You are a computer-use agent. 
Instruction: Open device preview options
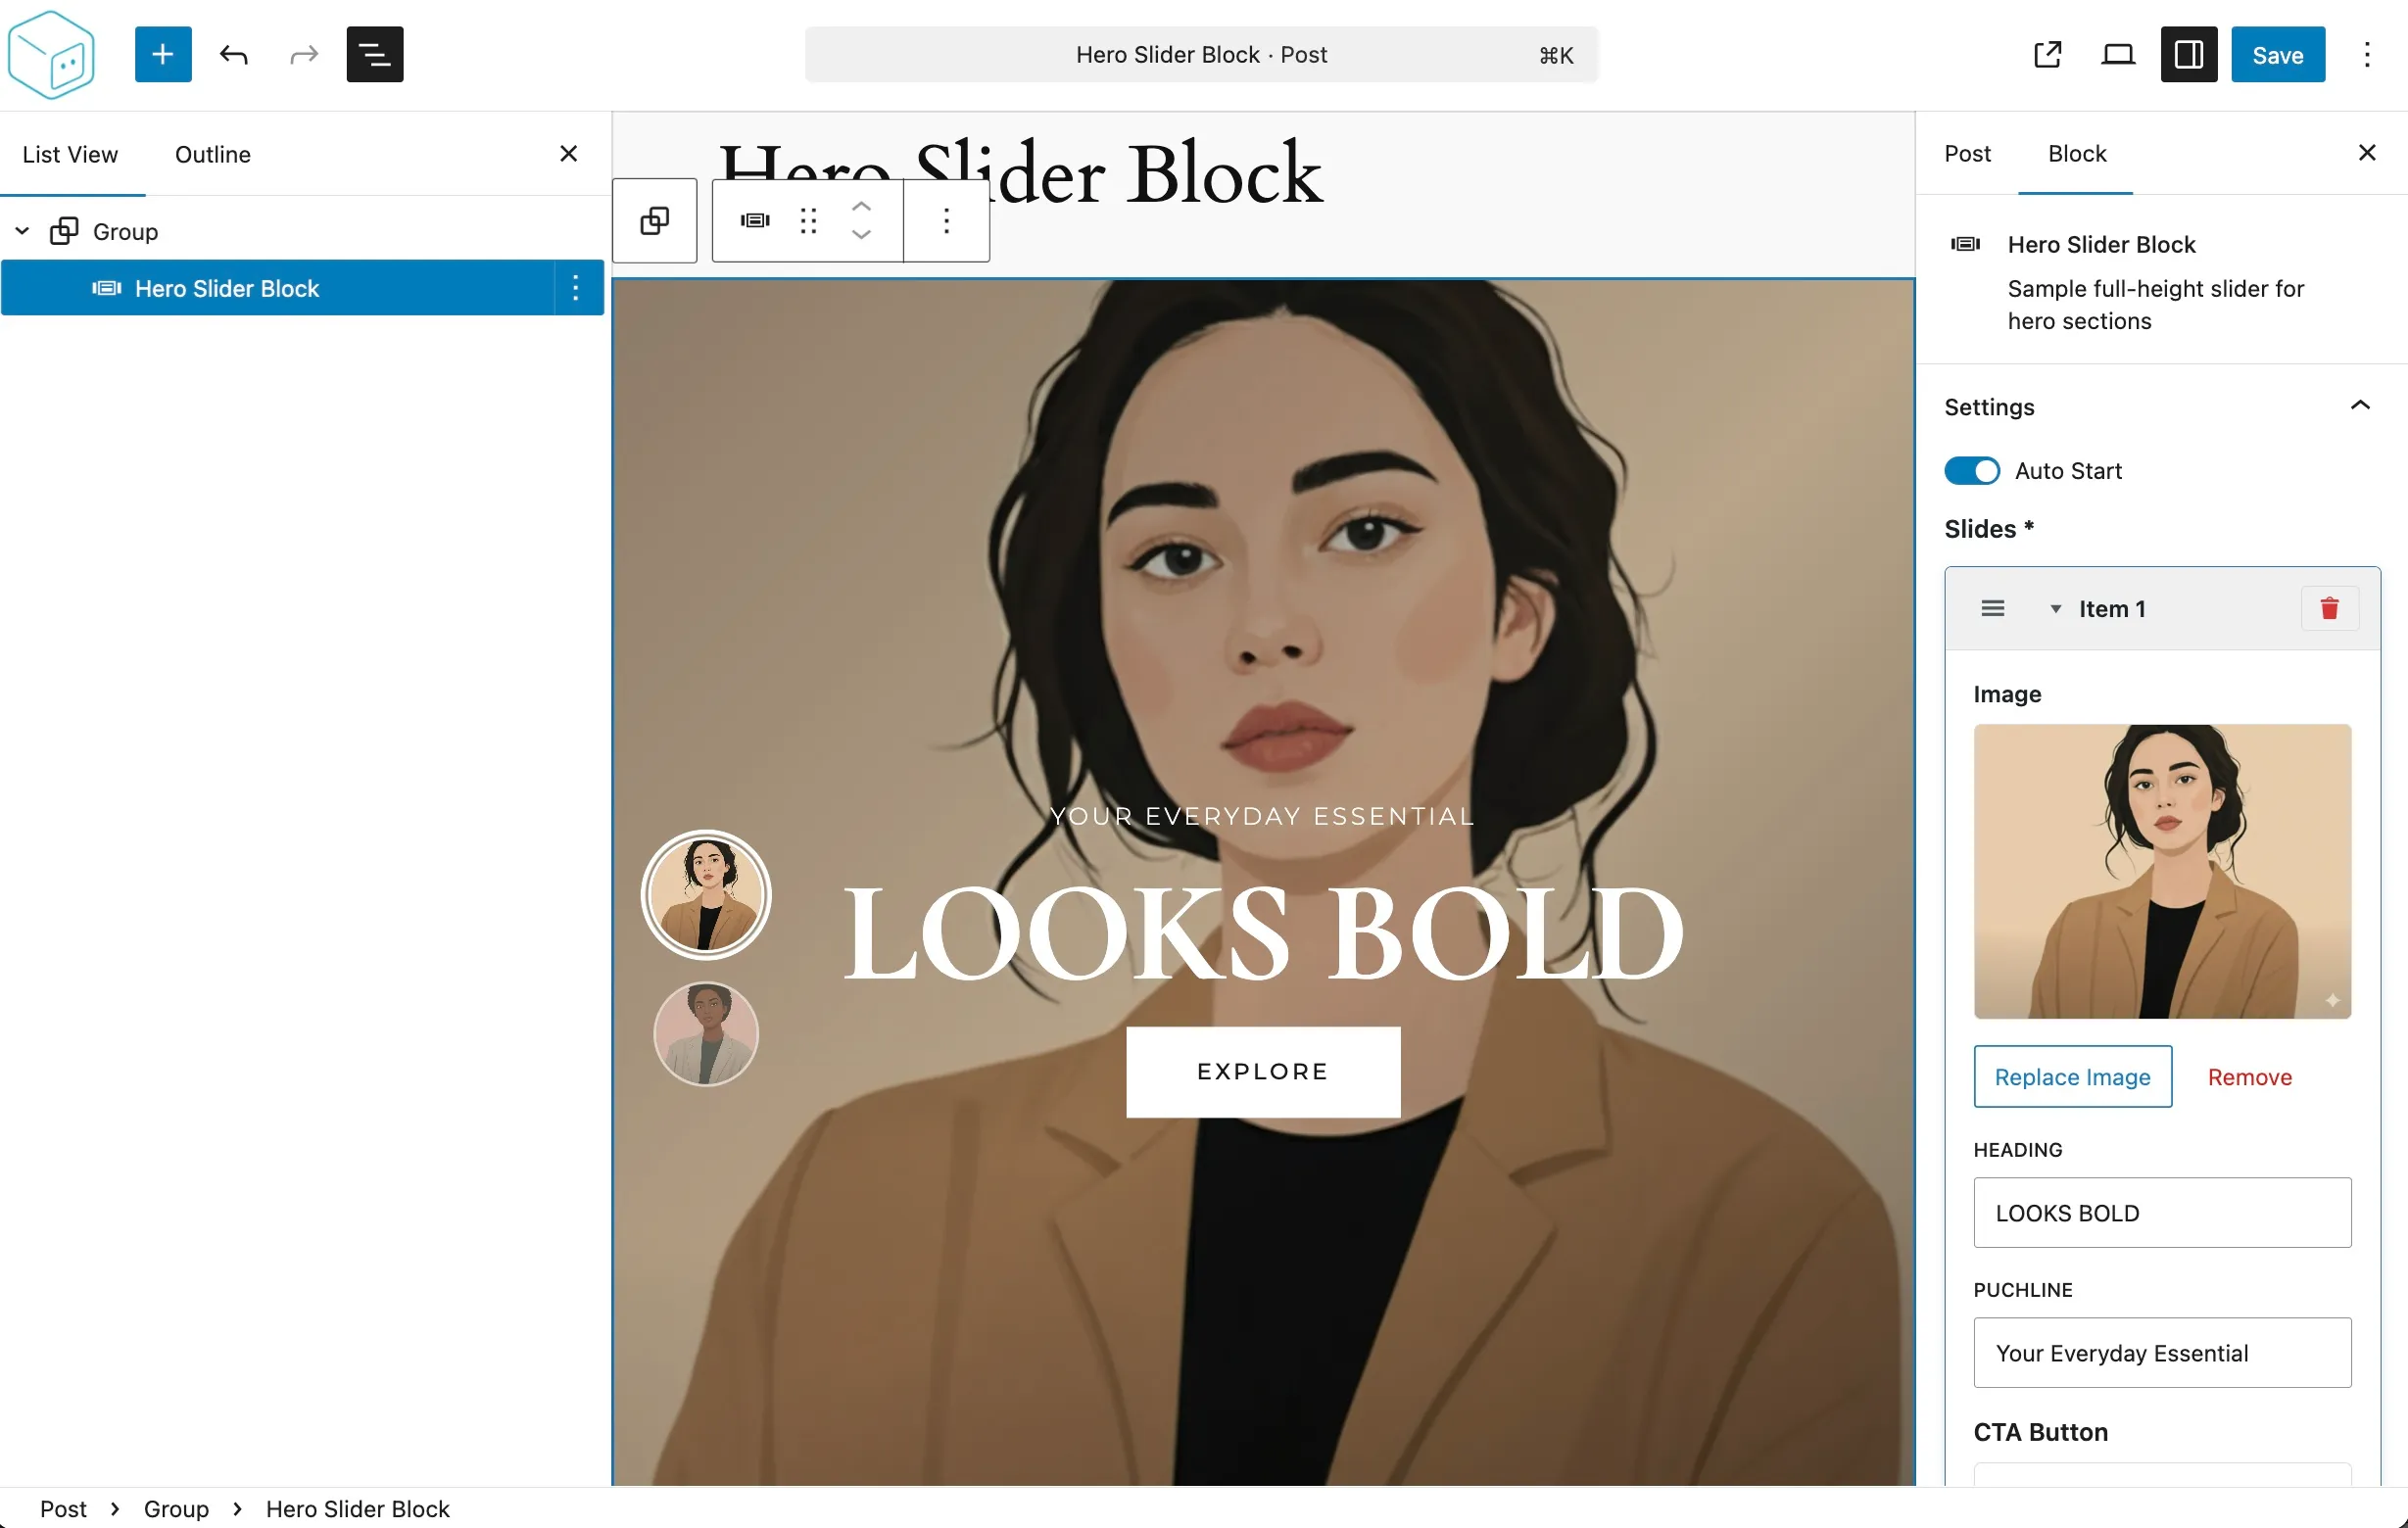click(2118, 55)
